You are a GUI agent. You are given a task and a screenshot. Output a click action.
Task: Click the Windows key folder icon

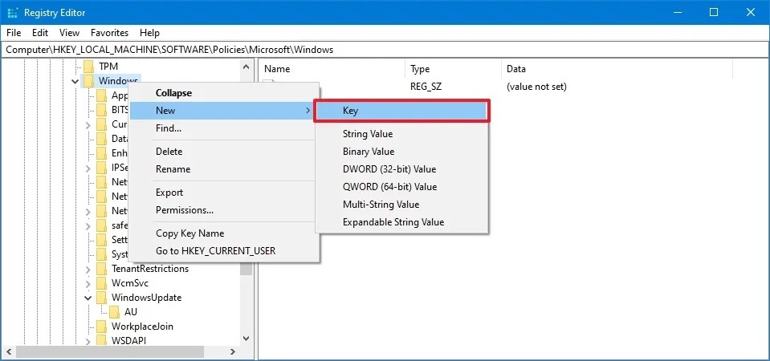click(89, 80)
